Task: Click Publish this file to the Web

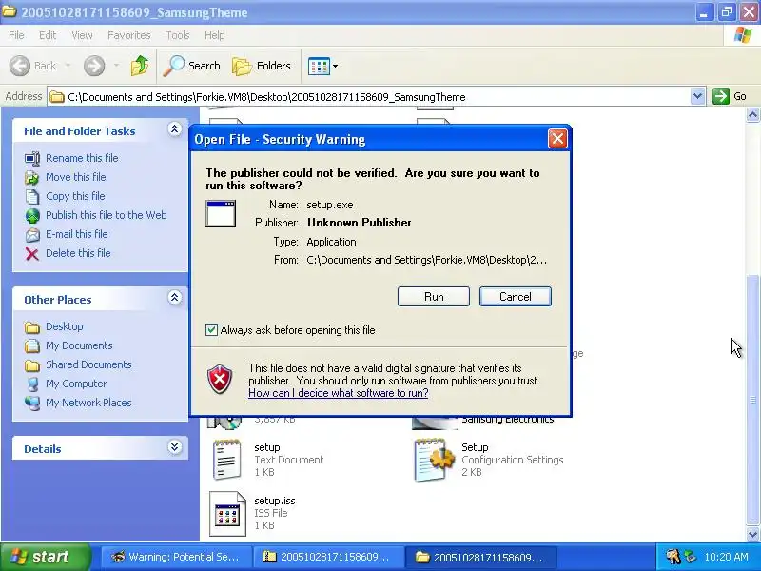Action: point(107,215)
